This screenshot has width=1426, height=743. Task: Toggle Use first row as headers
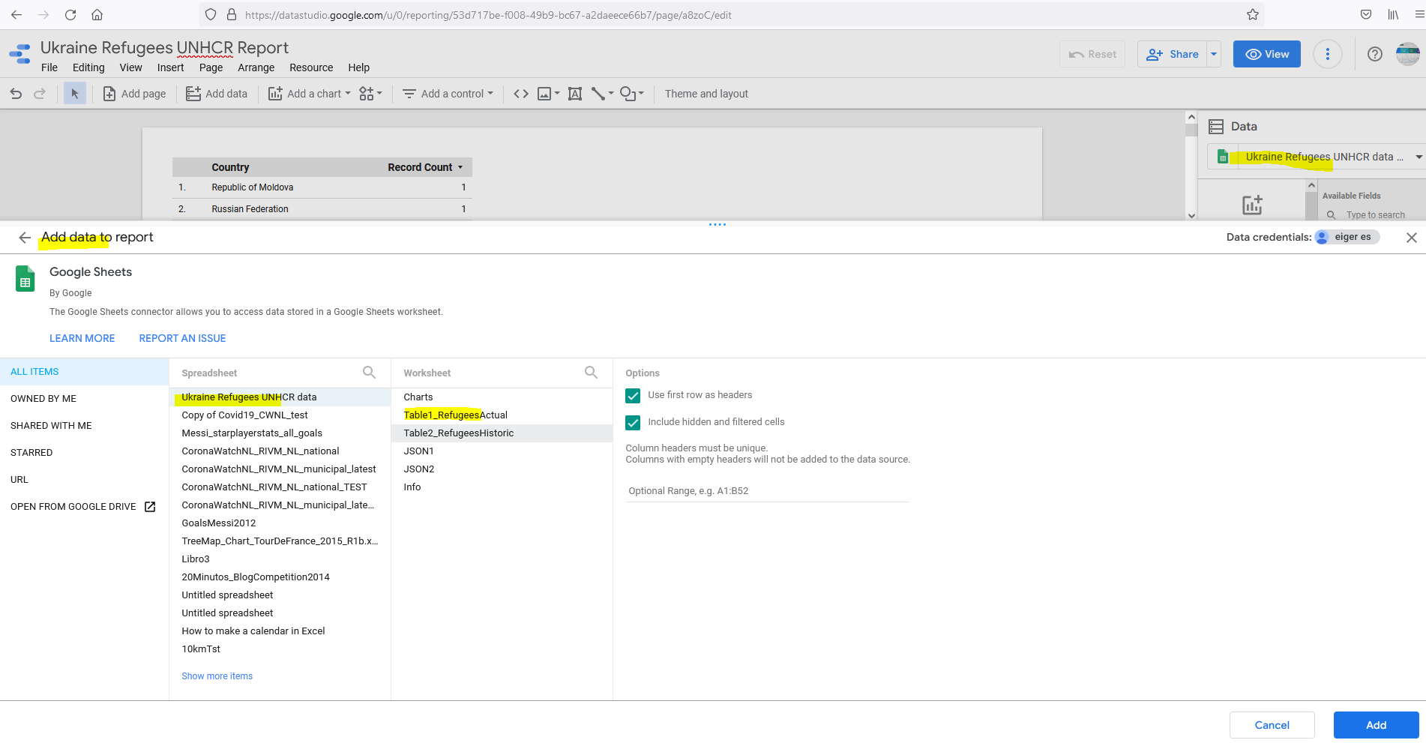(633, 396)
